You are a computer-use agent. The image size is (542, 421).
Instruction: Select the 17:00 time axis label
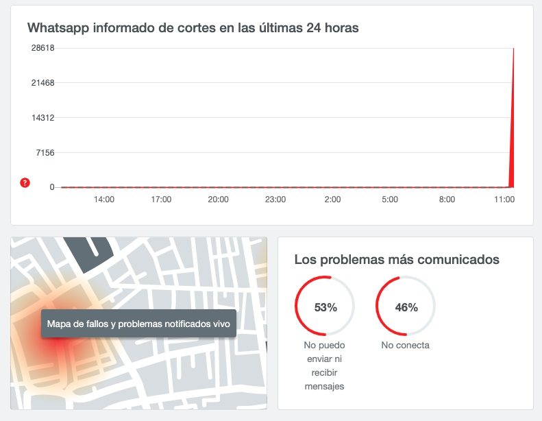click(x=161, y=200)
